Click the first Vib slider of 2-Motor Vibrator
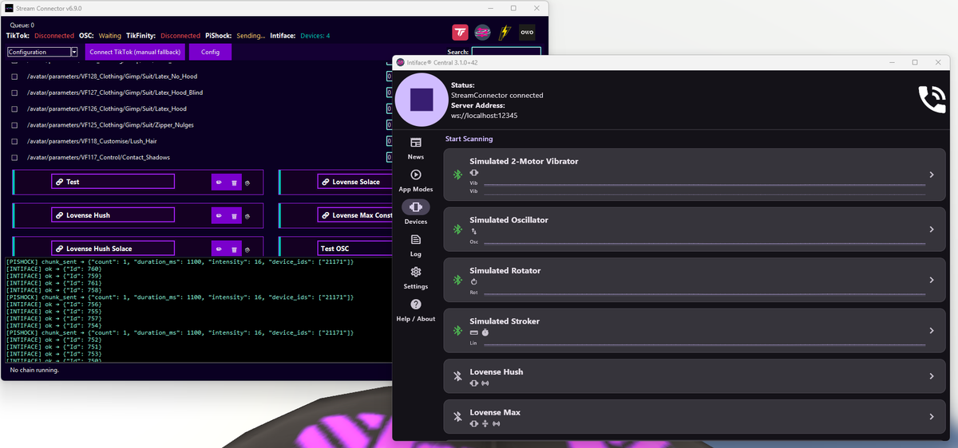Image resolution: width=958 pixels, height=448 pixels. click(x=705, y=185)
